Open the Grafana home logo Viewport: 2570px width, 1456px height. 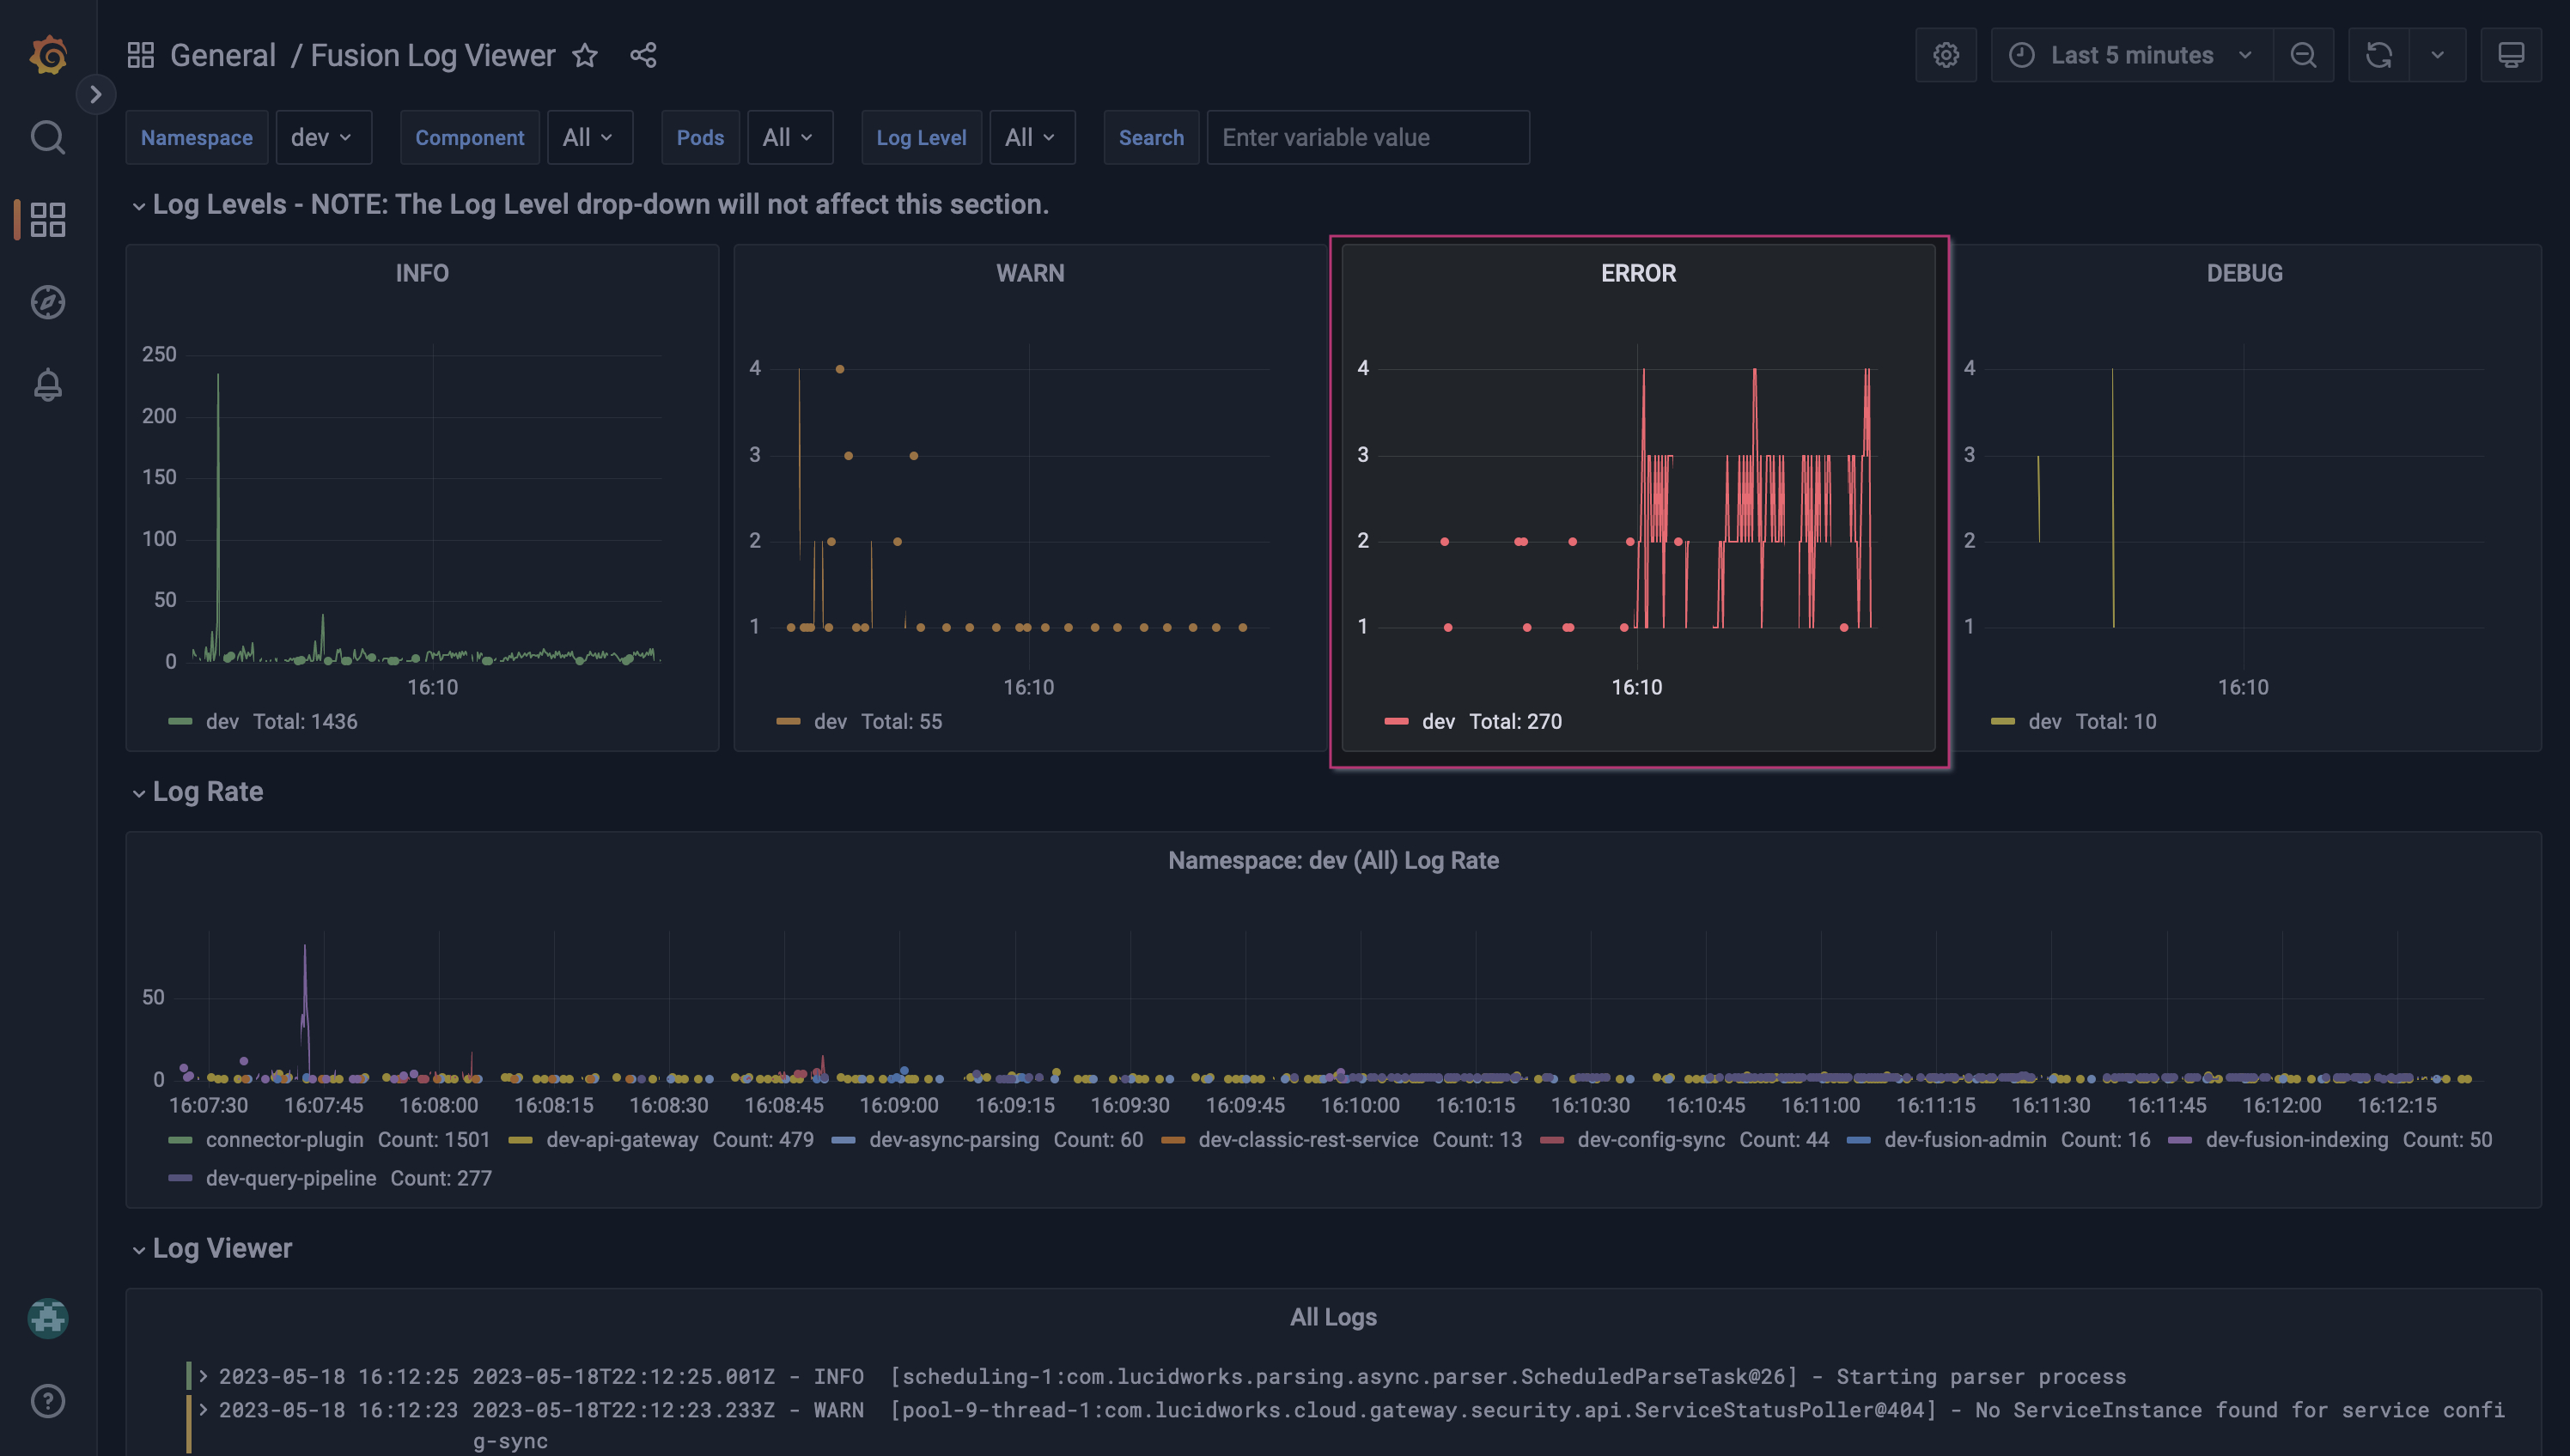point(48,55)
